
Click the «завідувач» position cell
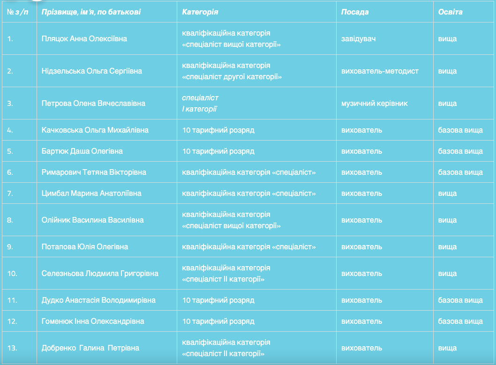coord(359,39)
